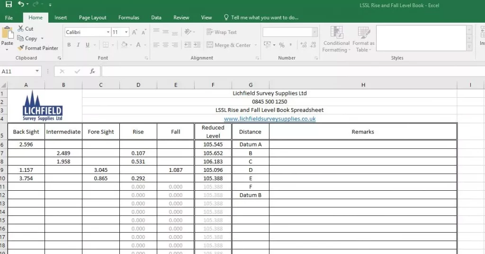The width and height of the screenshot is (485, 254).
Task: Click Decrease Font Size icon
Action: coord(144,32)
